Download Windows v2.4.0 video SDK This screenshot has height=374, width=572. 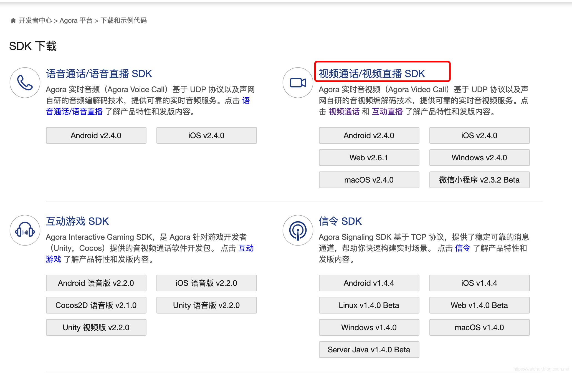point(479,158)
